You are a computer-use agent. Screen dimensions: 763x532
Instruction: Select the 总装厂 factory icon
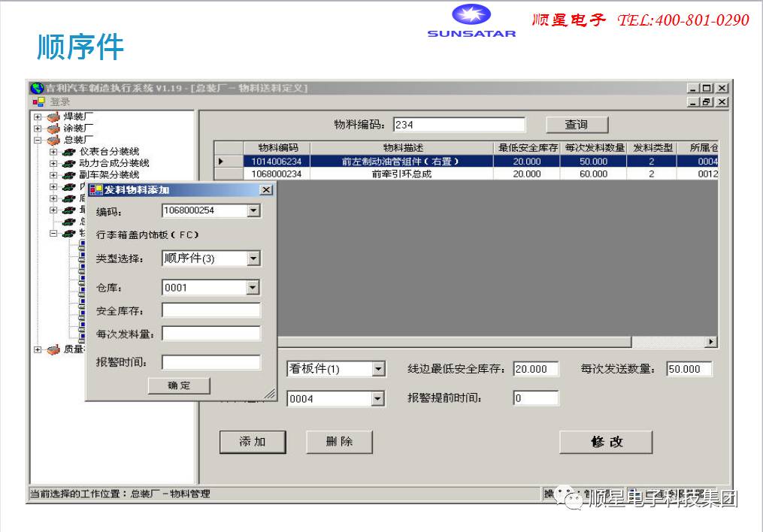53,140
